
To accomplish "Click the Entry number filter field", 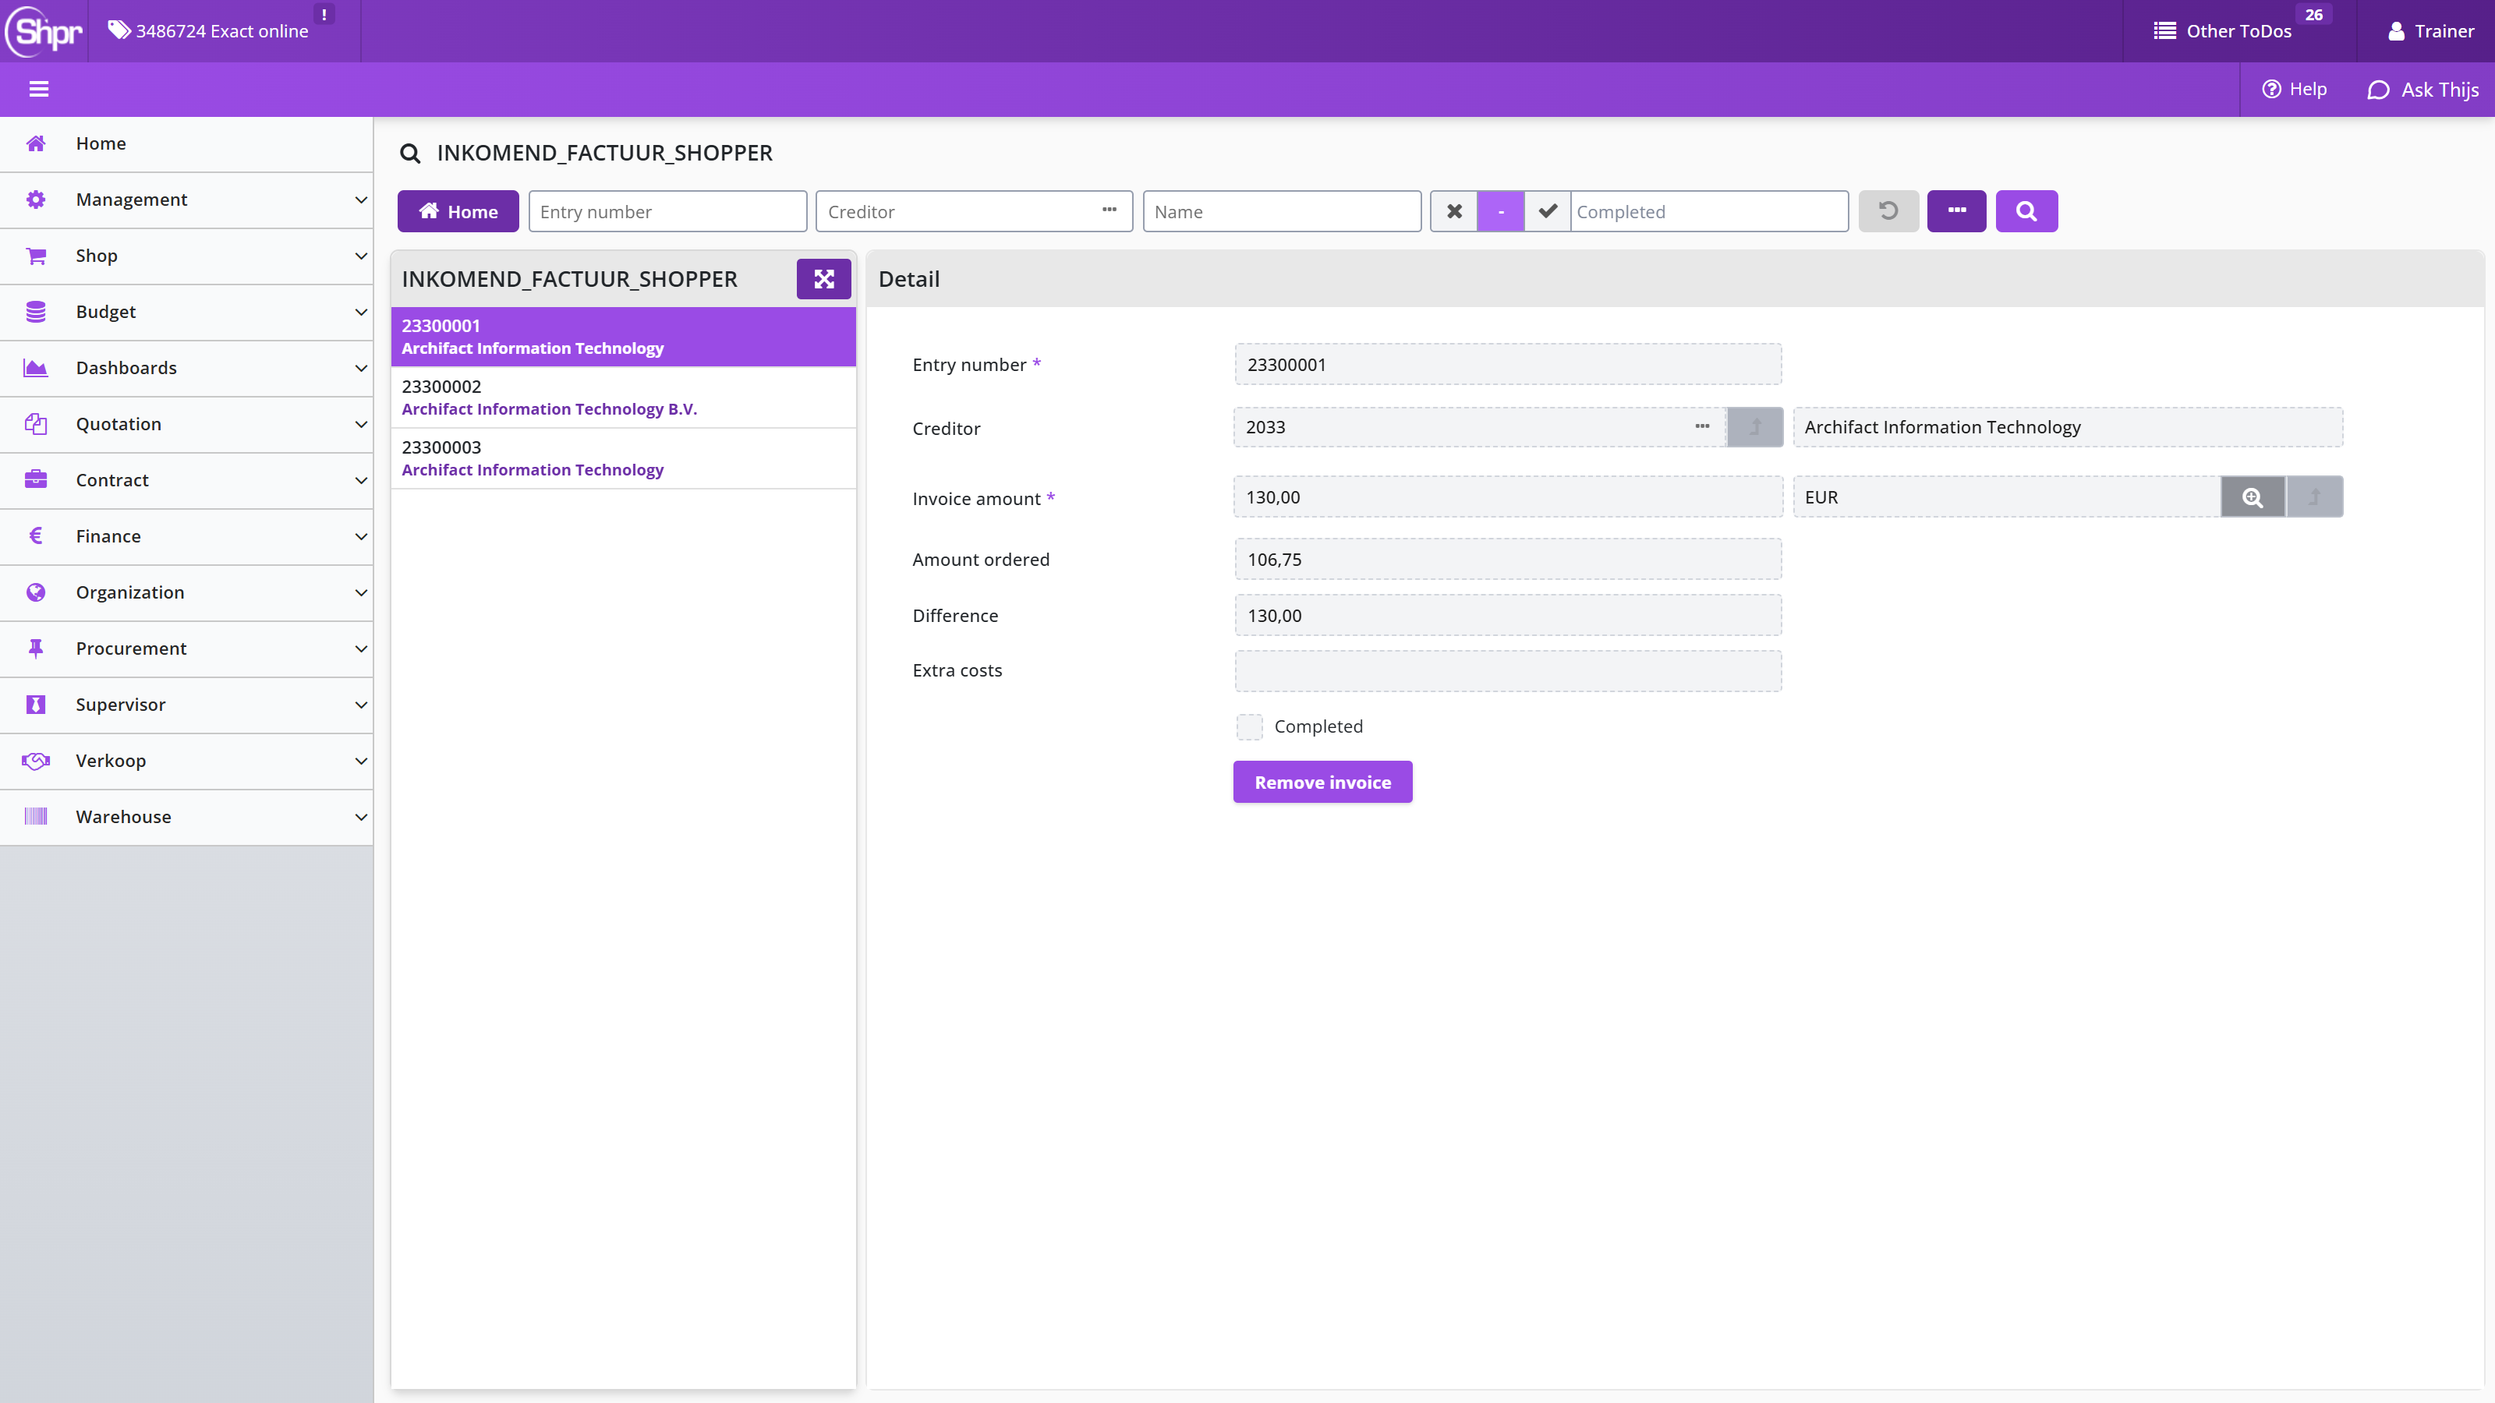I will [667, 211].
